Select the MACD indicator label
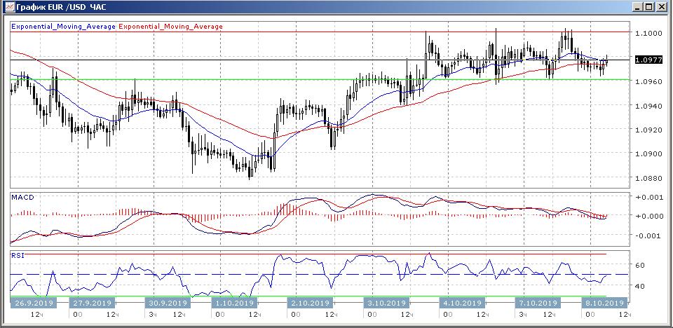The height and width of the screenshot is (328, 673). (22, 198)
